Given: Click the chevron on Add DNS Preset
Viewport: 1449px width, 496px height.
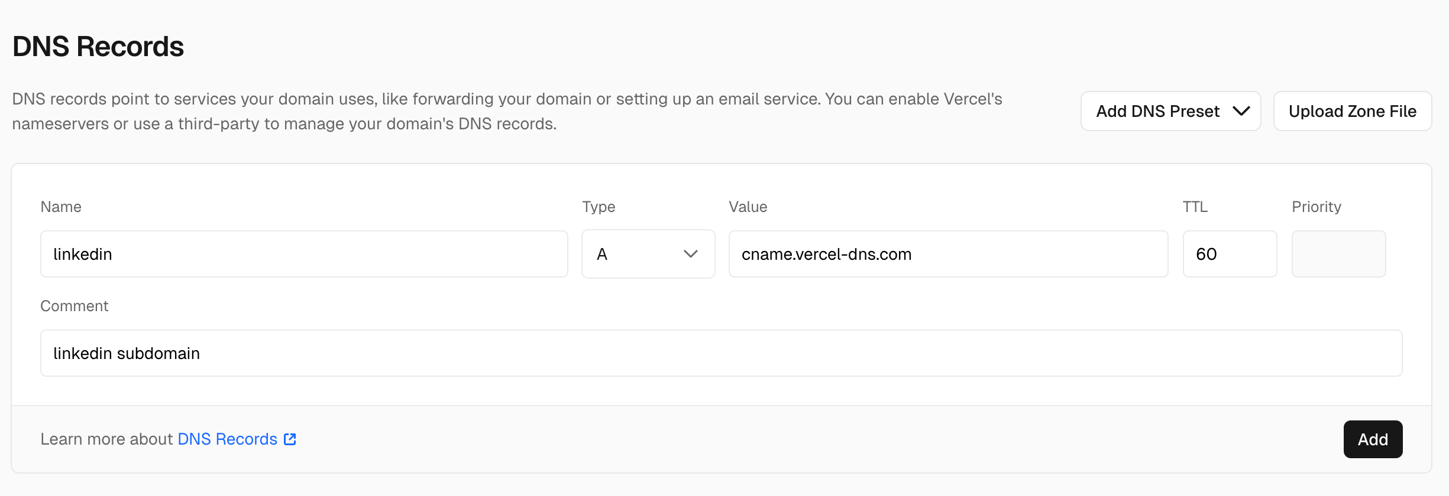Looking at the screenshot, I should [x=1243, y=111].
